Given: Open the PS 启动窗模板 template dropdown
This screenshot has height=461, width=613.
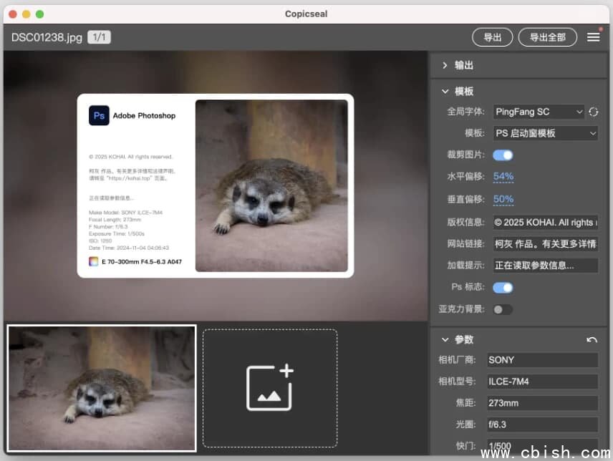Looking at the screenshot, I should [546, 133].
